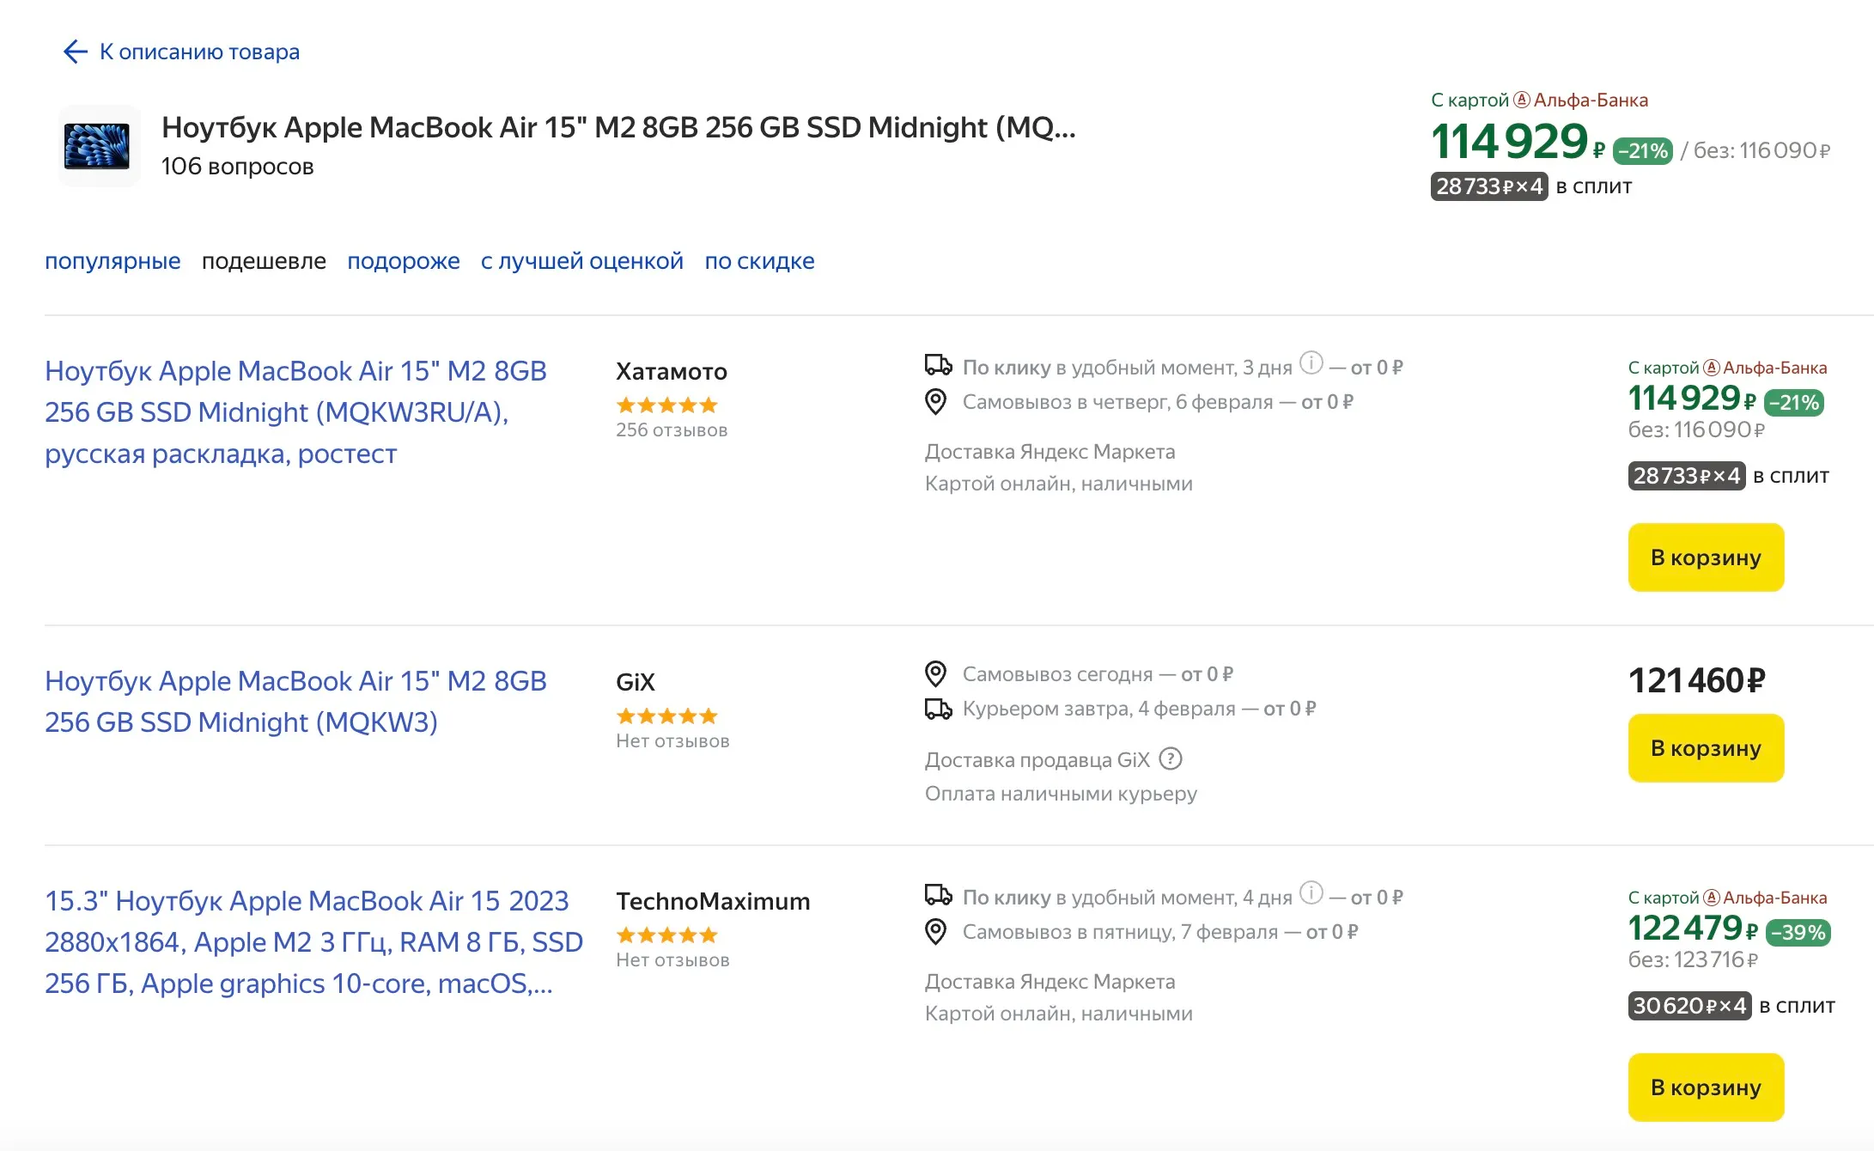Click the MacBook product thumbnail image
Viewport: 1874px width, 1151px height.
98,146
